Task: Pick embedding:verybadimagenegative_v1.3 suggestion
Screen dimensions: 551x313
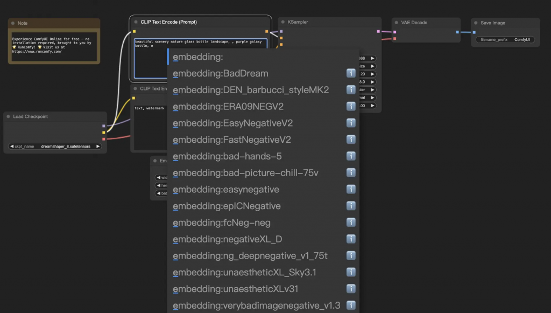Action: 263,305
